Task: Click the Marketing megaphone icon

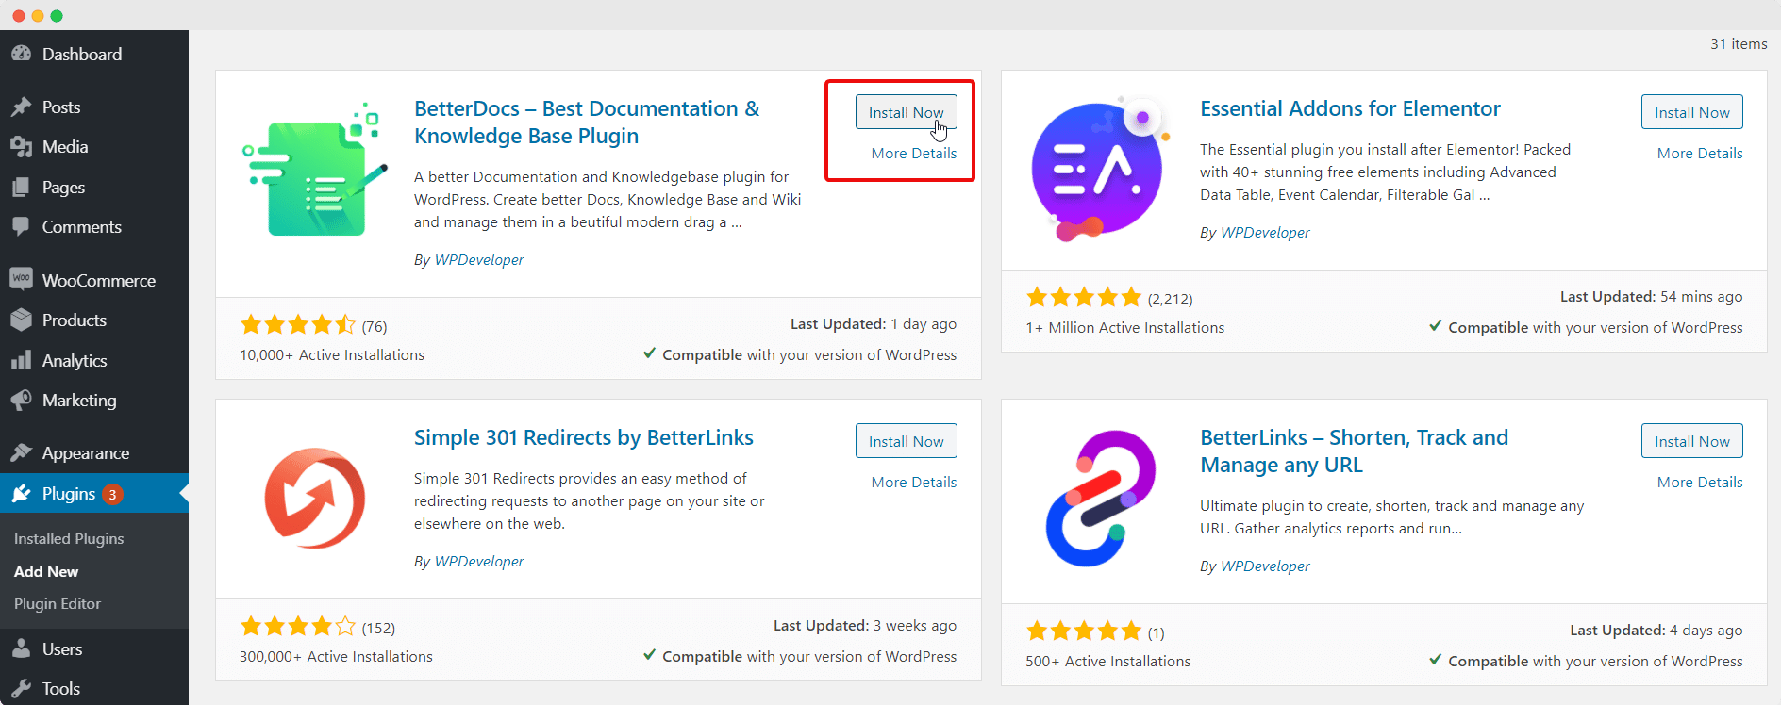Action: click(21, 400)
